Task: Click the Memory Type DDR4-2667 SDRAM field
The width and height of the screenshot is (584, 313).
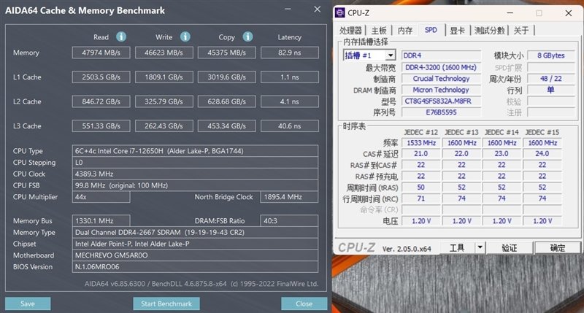Action: click(195, 232)
